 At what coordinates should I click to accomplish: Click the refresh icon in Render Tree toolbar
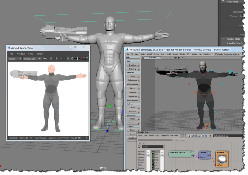pyautogui.click(x=192, y=136)
